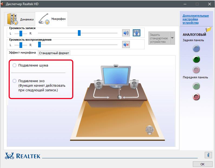Screen dimensions: 215x168
Task: Confirm with the OK button
Action: point(203,164)
